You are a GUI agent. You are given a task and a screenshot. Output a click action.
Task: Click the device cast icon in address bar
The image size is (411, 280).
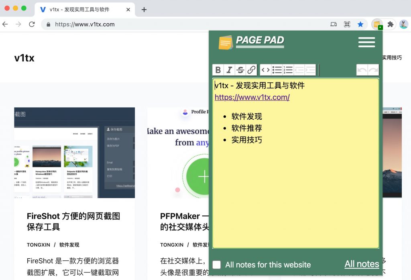(x=334, y=25)
